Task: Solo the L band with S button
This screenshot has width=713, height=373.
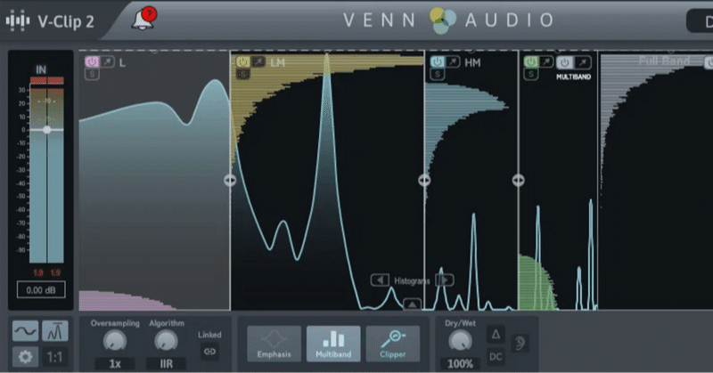Action: coord(92,74)
